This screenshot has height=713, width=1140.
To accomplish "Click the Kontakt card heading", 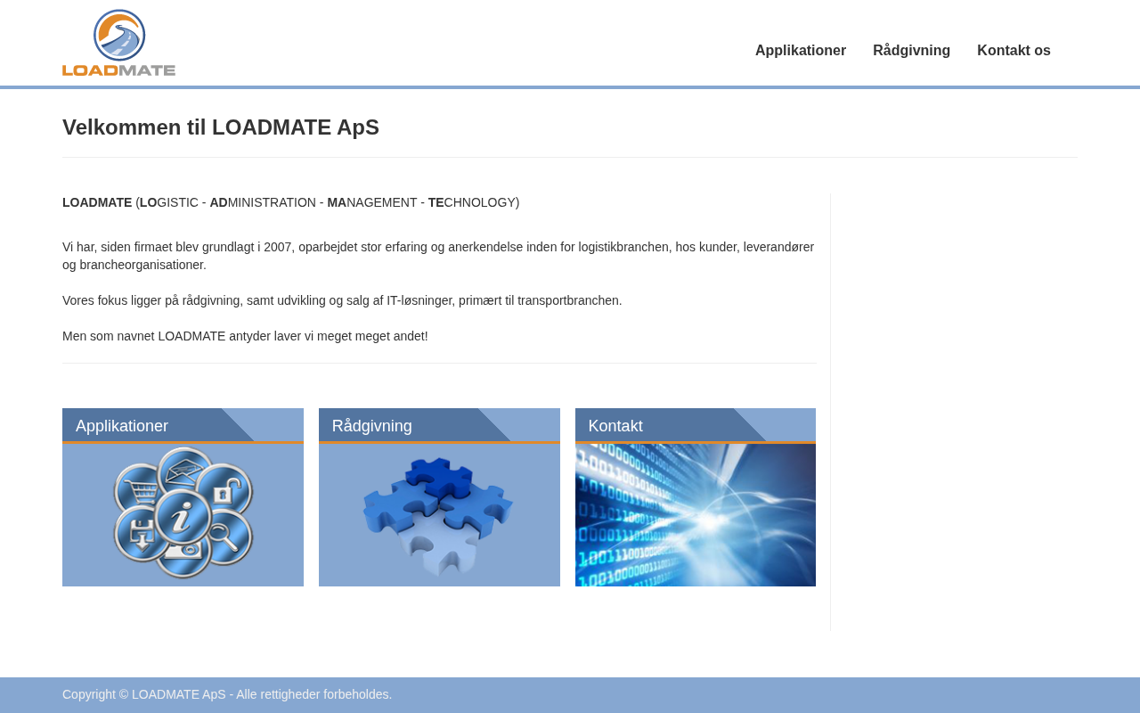I will (x=615, y=426).
